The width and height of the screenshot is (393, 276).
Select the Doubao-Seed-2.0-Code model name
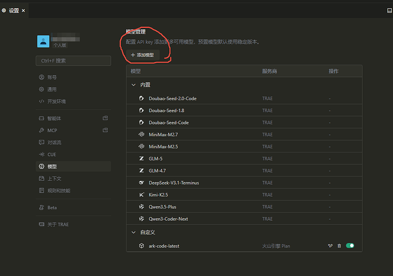[x=173, y=98]
